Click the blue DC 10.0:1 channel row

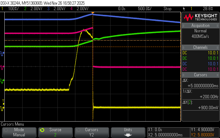[200, 64]
